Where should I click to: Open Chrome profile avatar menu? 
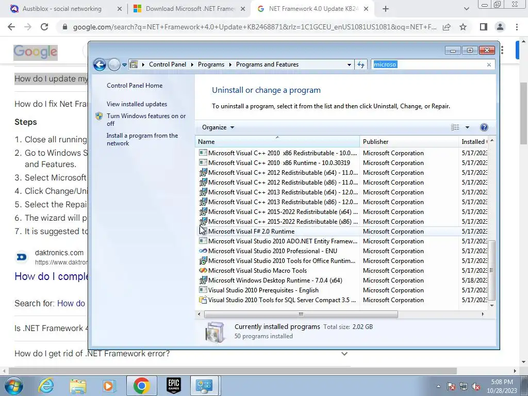point(500,27)
